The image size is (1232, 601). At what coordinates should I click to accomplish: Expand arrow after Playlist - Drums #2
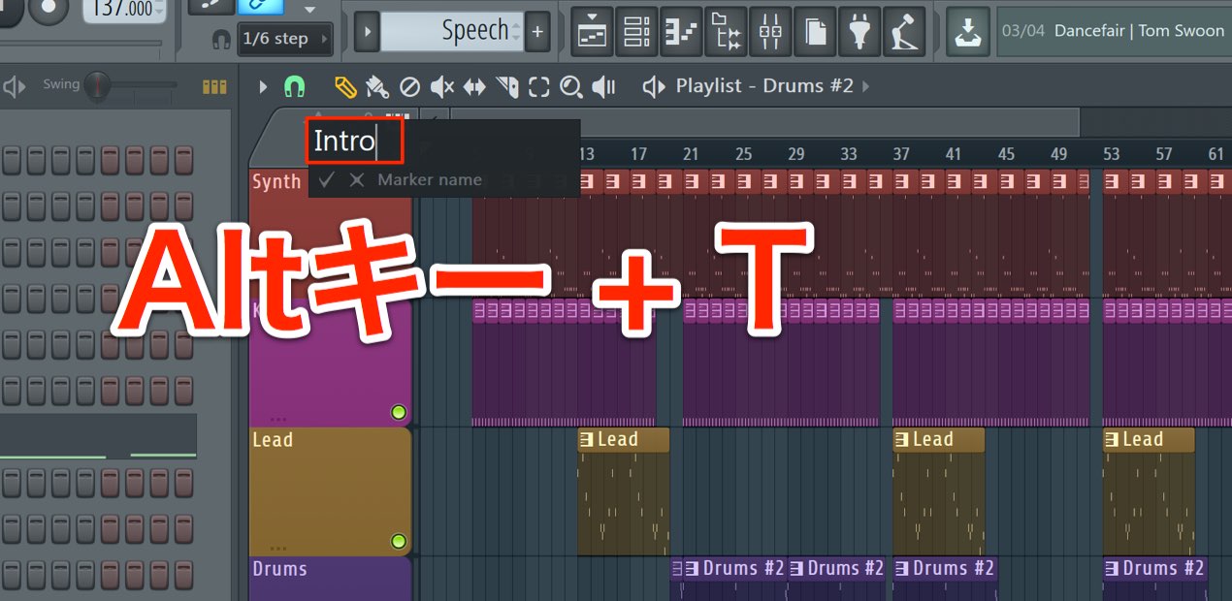(865, 87)
